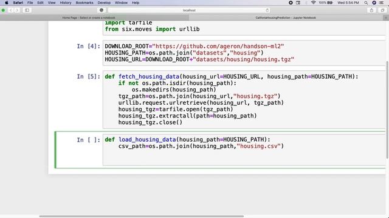Open the Edit menu
Viewport: 389px width, 218px height.
[x=40, y=2]
